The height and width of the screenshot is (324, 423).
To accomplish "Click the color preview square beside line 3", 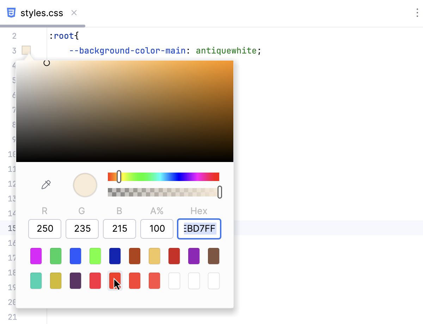I will 26,50.
